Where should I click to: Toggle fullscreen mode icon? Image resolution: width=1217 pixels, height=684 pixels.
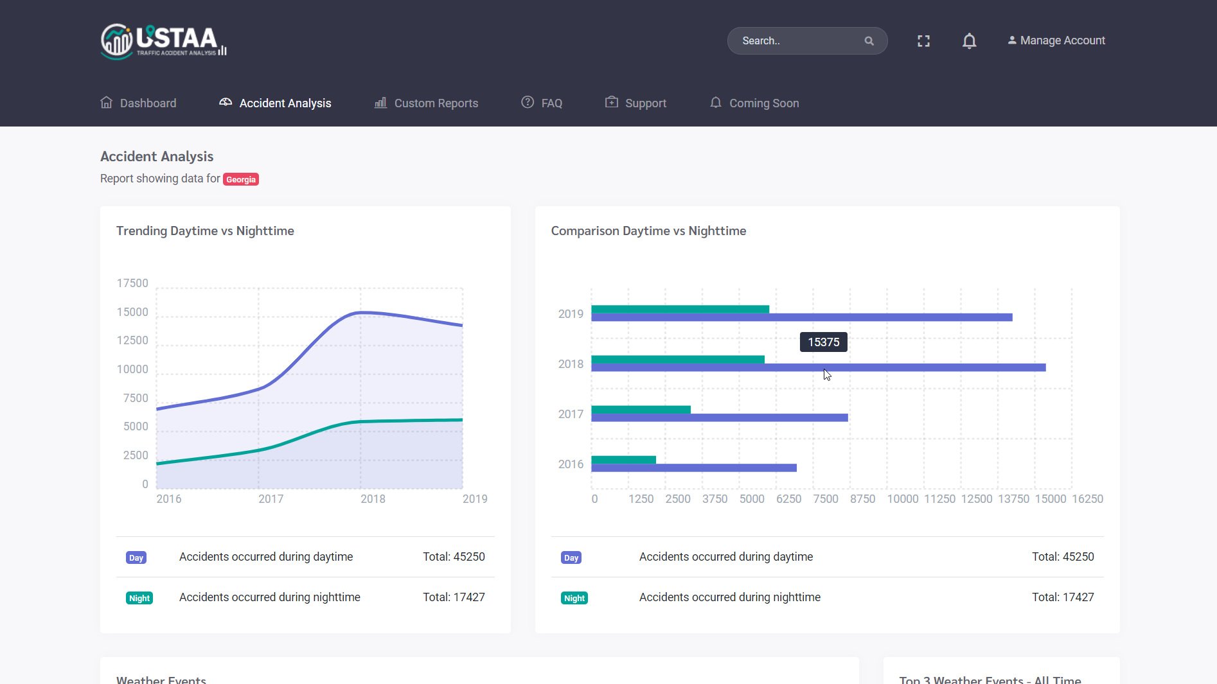(923, 41)
